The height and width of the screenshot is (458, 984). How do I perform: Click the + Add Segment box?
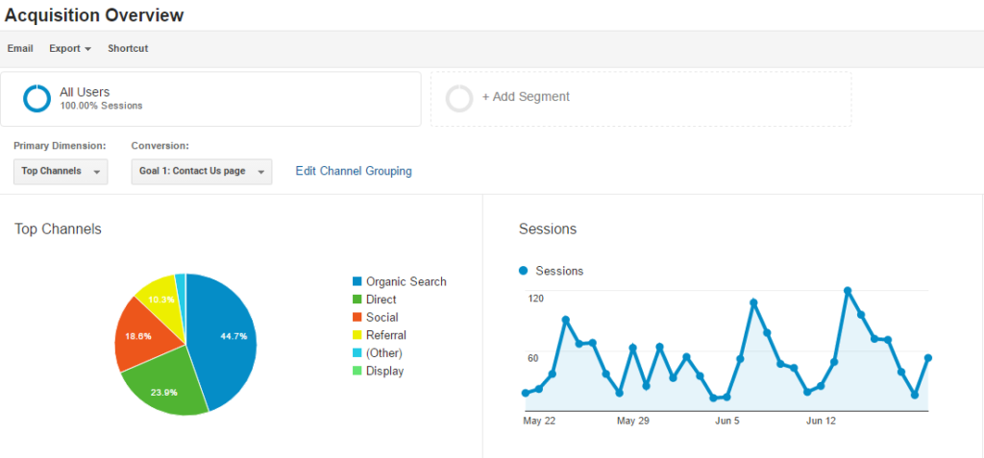click(641, 99)
